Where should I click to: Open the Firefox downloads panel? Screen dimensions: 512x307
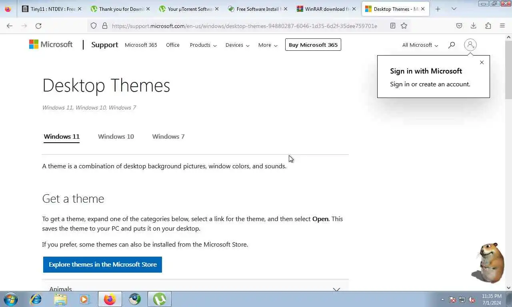(x=474, y=26)
